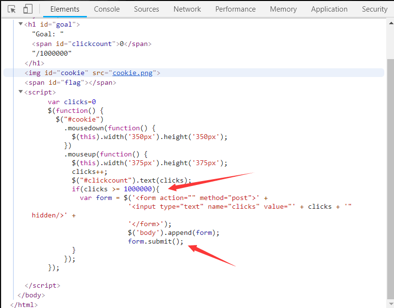Select the closing </html> tag
This screenshot has height=308, width=394.
point(24,305)
